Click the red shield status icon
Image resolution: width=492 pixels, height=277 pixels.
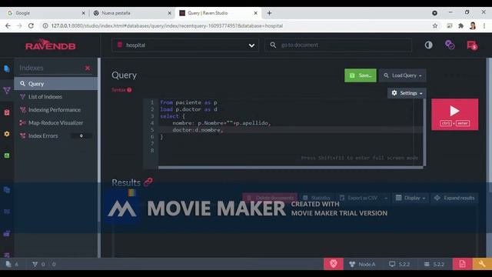[x=334, y=264]
